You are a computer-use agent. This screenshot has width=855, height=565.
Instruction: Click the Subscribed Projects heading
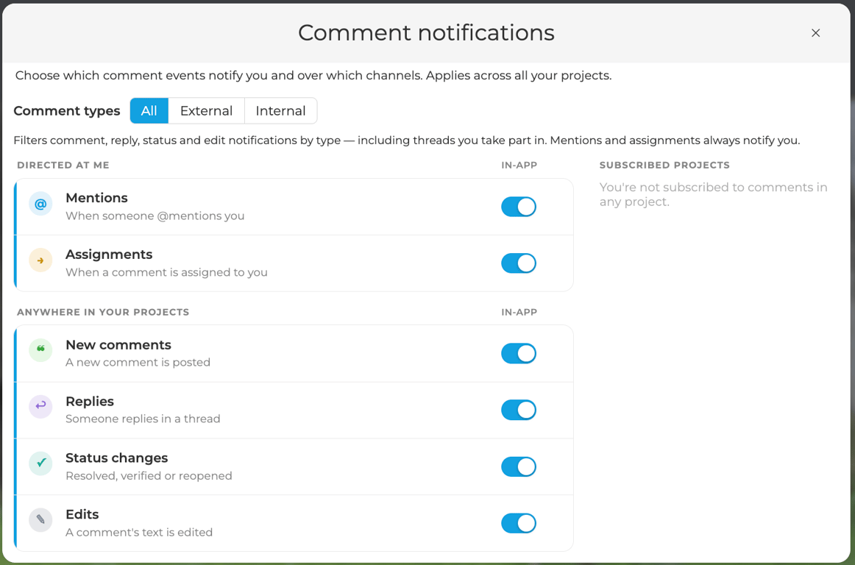[664, 166]
